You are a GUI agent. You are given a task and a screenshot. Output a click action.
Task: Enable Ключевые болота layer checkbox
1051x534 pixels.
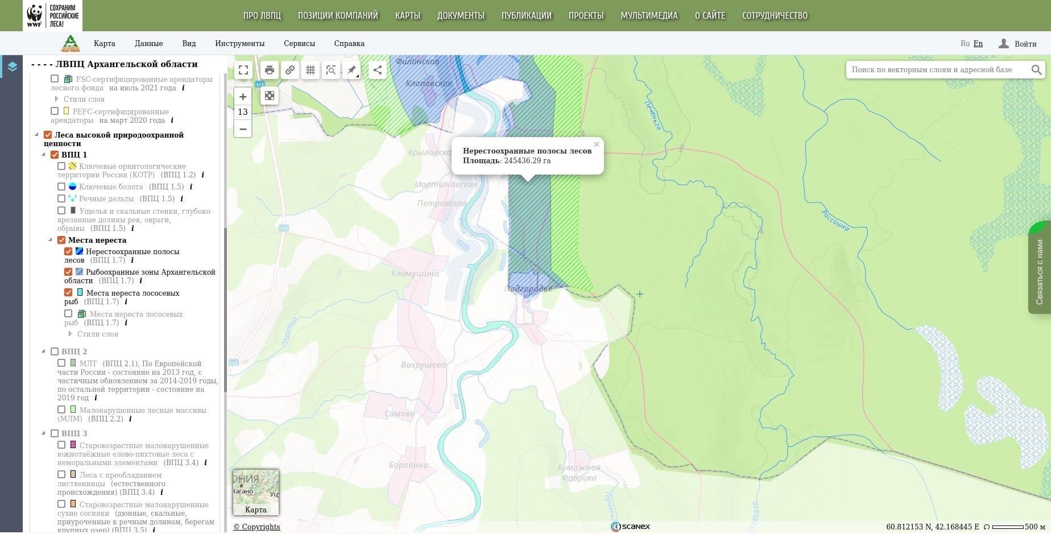(61, 187)
